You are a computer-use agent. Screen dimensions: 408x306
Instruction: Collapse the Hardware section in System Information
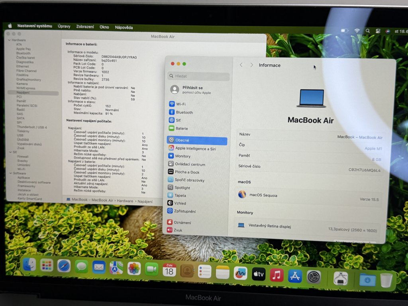tap(10, 40)
